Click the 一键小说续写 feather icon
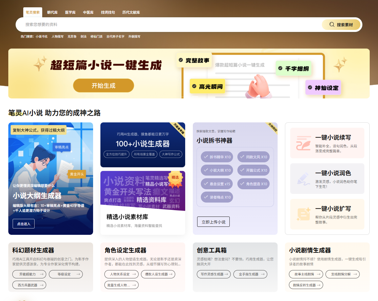378x301 pixels. click(x=303, y=143)
